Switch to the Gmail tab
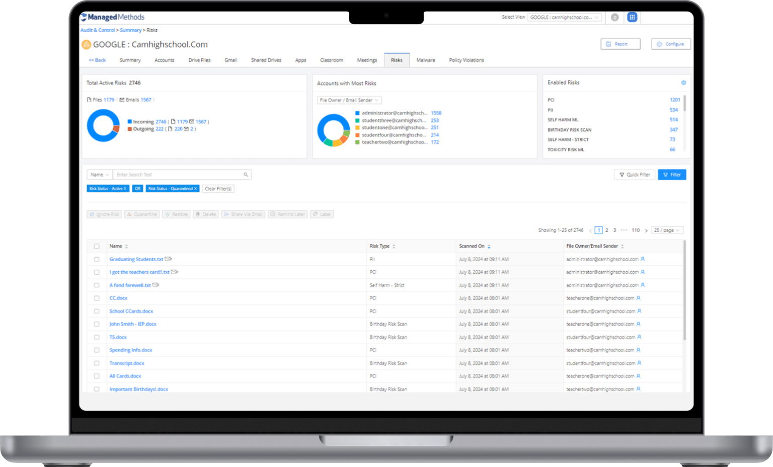Viewport: 773px width, 467px height. click(230, 60)
